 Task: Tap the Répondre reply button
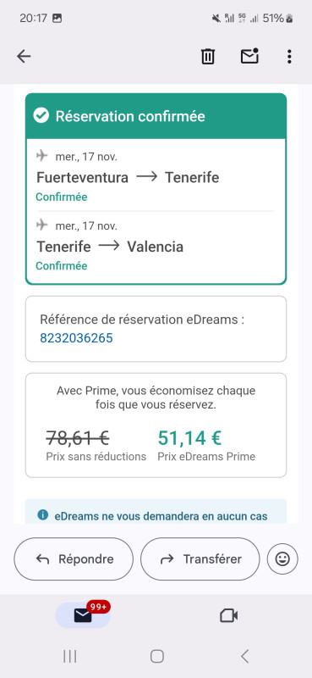74,559
